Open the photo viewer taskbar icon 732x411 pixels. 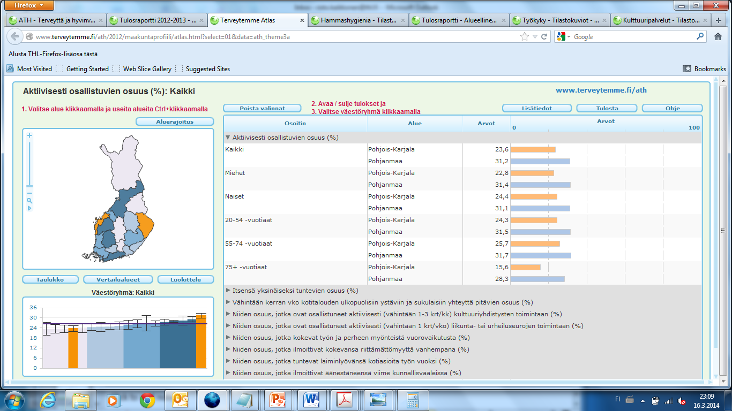click(x=378, y=400)
